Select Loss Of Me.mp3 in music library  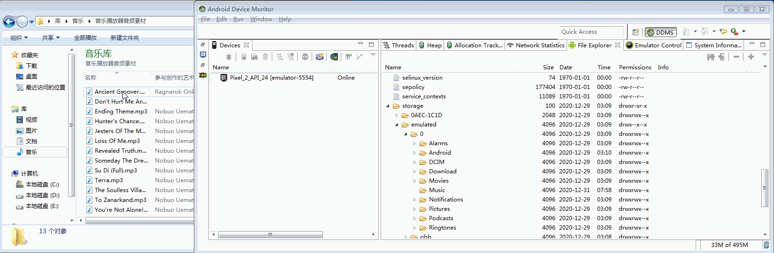tap(117, 141)
